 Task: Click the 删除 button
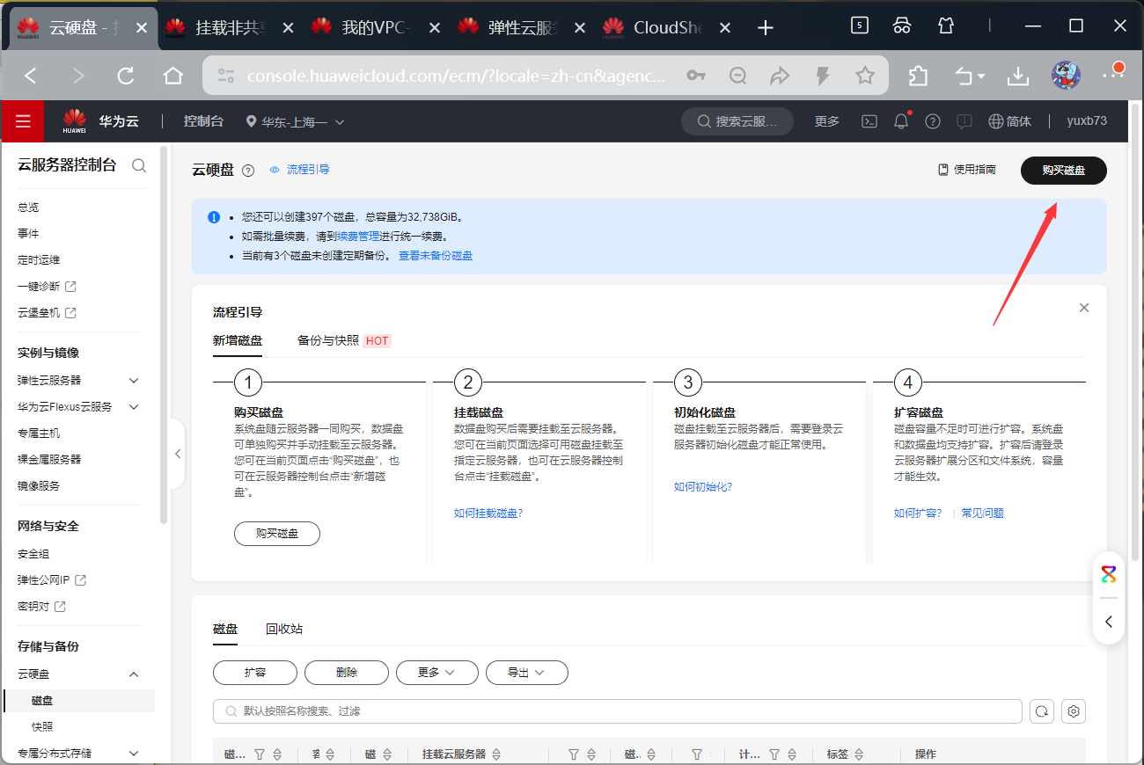tap(347, 673)
